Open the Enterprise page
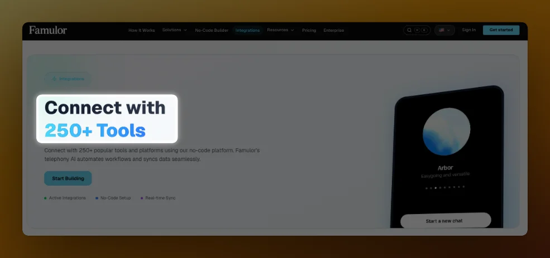 pos(333,30)
